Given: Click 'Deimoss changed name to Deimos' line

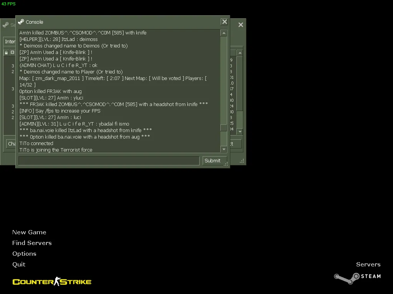Looking at the screenshot, I should click(73, 46).
